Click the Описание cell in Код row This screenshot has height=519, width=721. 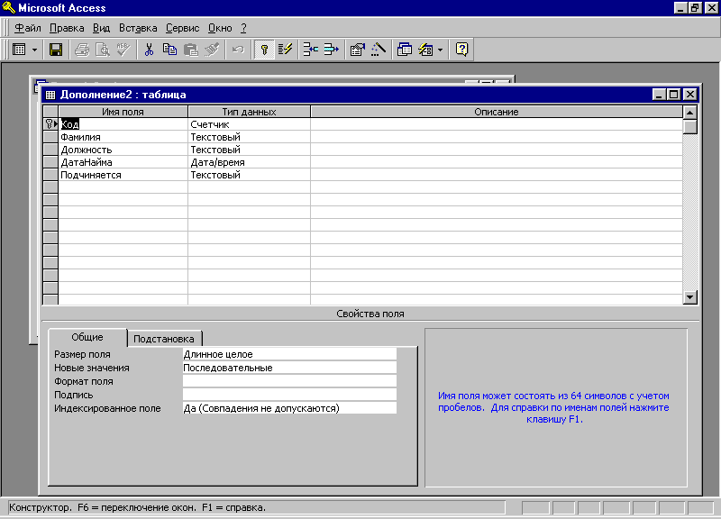497,124
